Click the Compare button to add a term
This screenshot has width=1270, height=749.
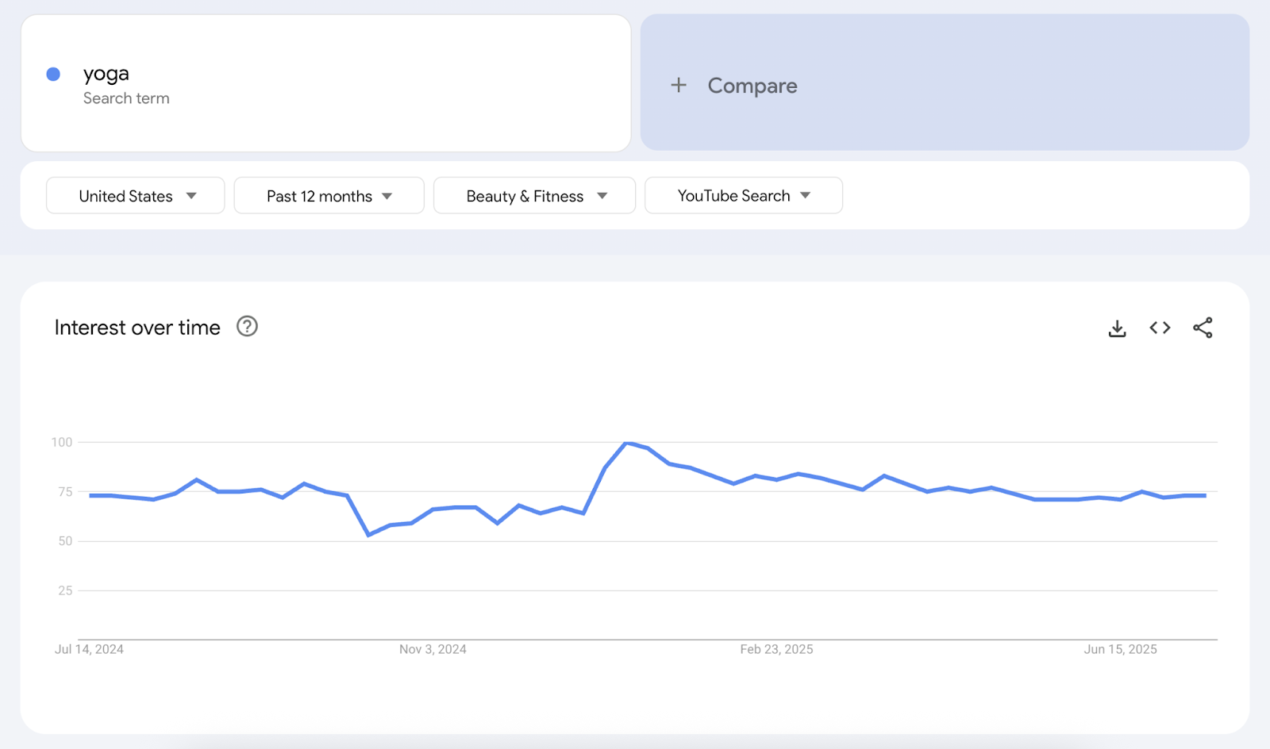tap(751, 85)
